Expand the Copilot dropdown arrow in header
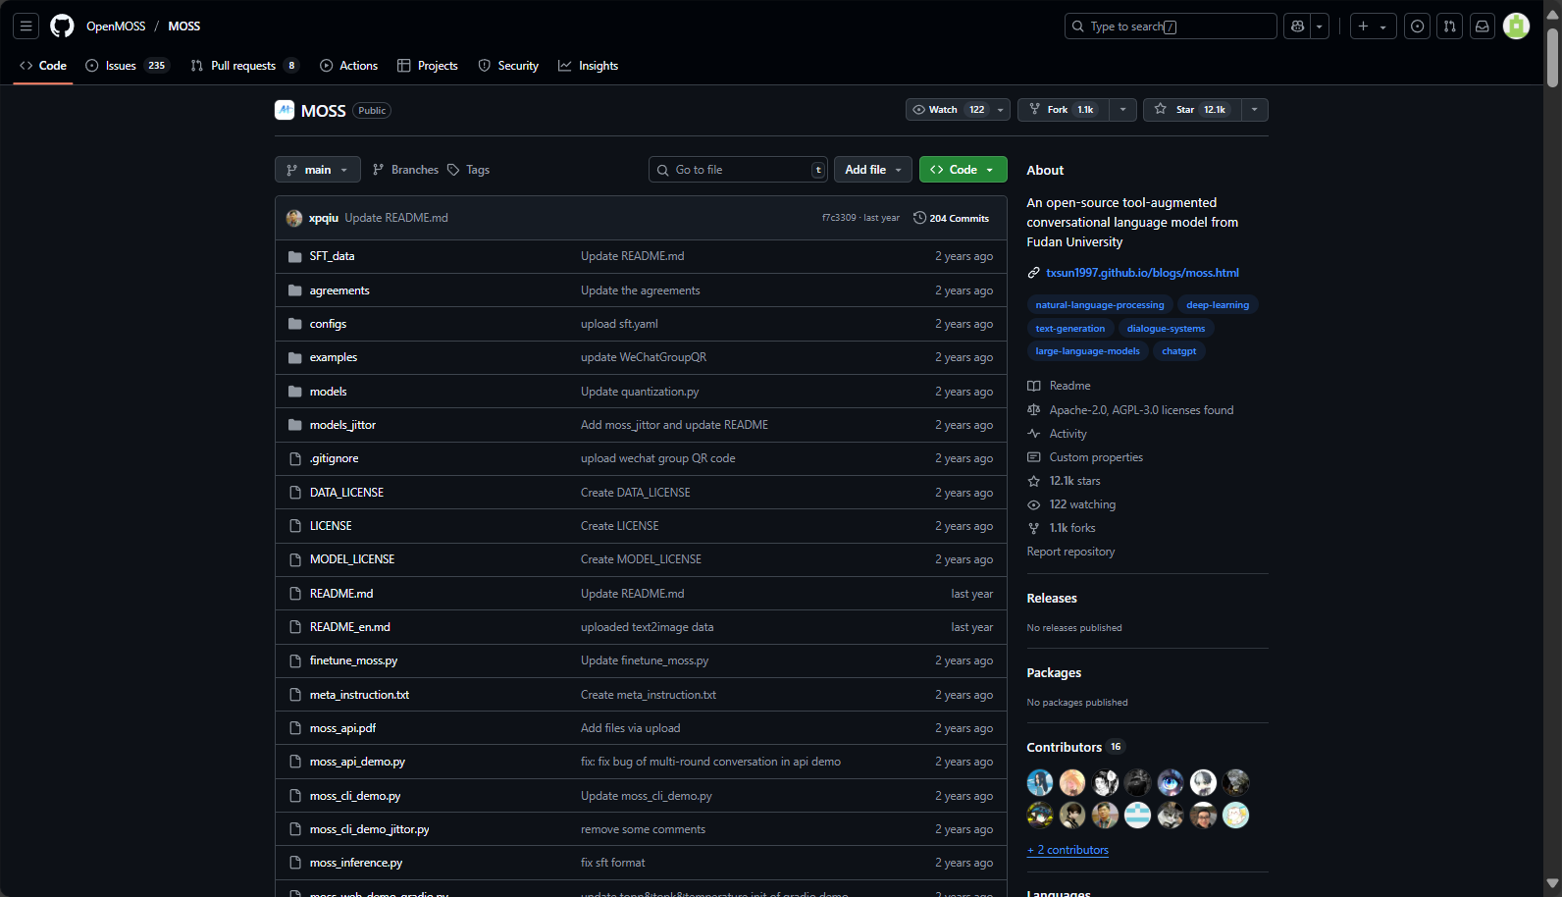 point(1320,26)
